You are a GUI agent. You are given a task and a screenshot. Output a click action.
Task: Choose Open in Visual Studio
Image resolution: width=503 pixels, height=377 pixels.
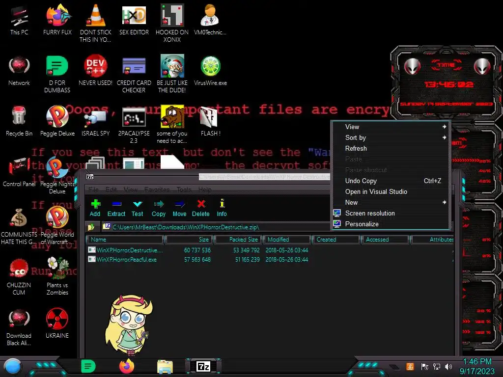click(391, 192)
